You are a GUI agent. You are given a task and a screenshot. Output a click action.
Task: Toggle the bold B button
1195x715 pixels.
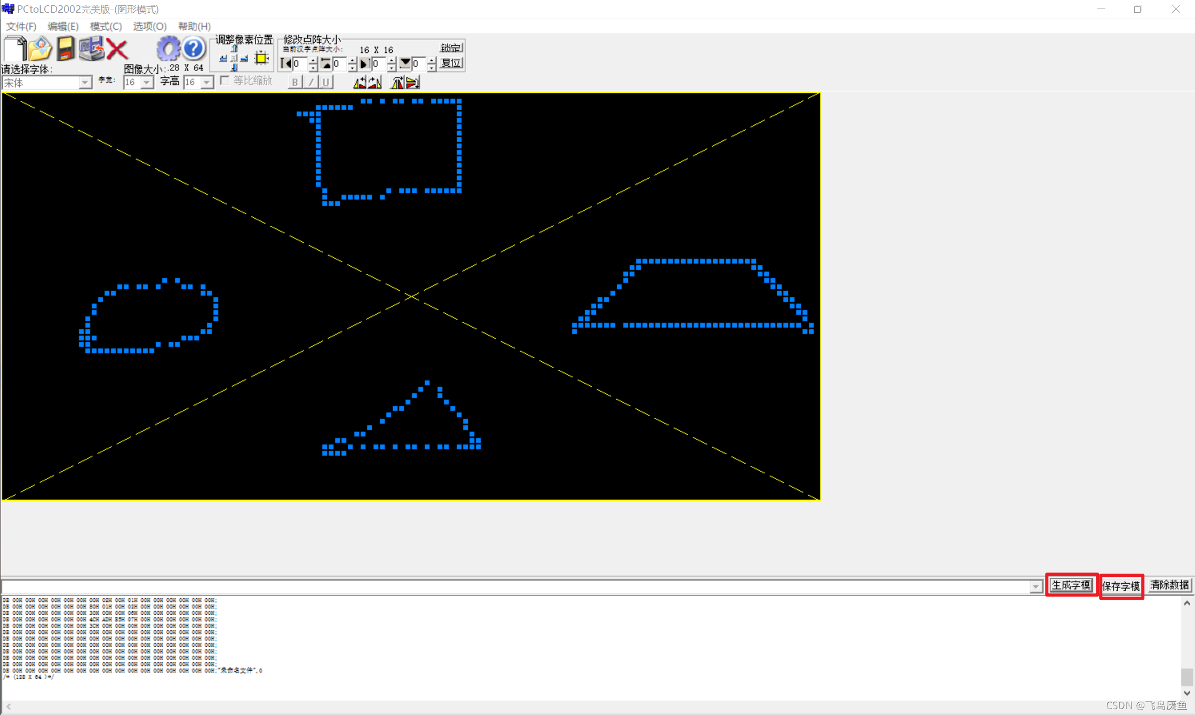tap(294, 82)
